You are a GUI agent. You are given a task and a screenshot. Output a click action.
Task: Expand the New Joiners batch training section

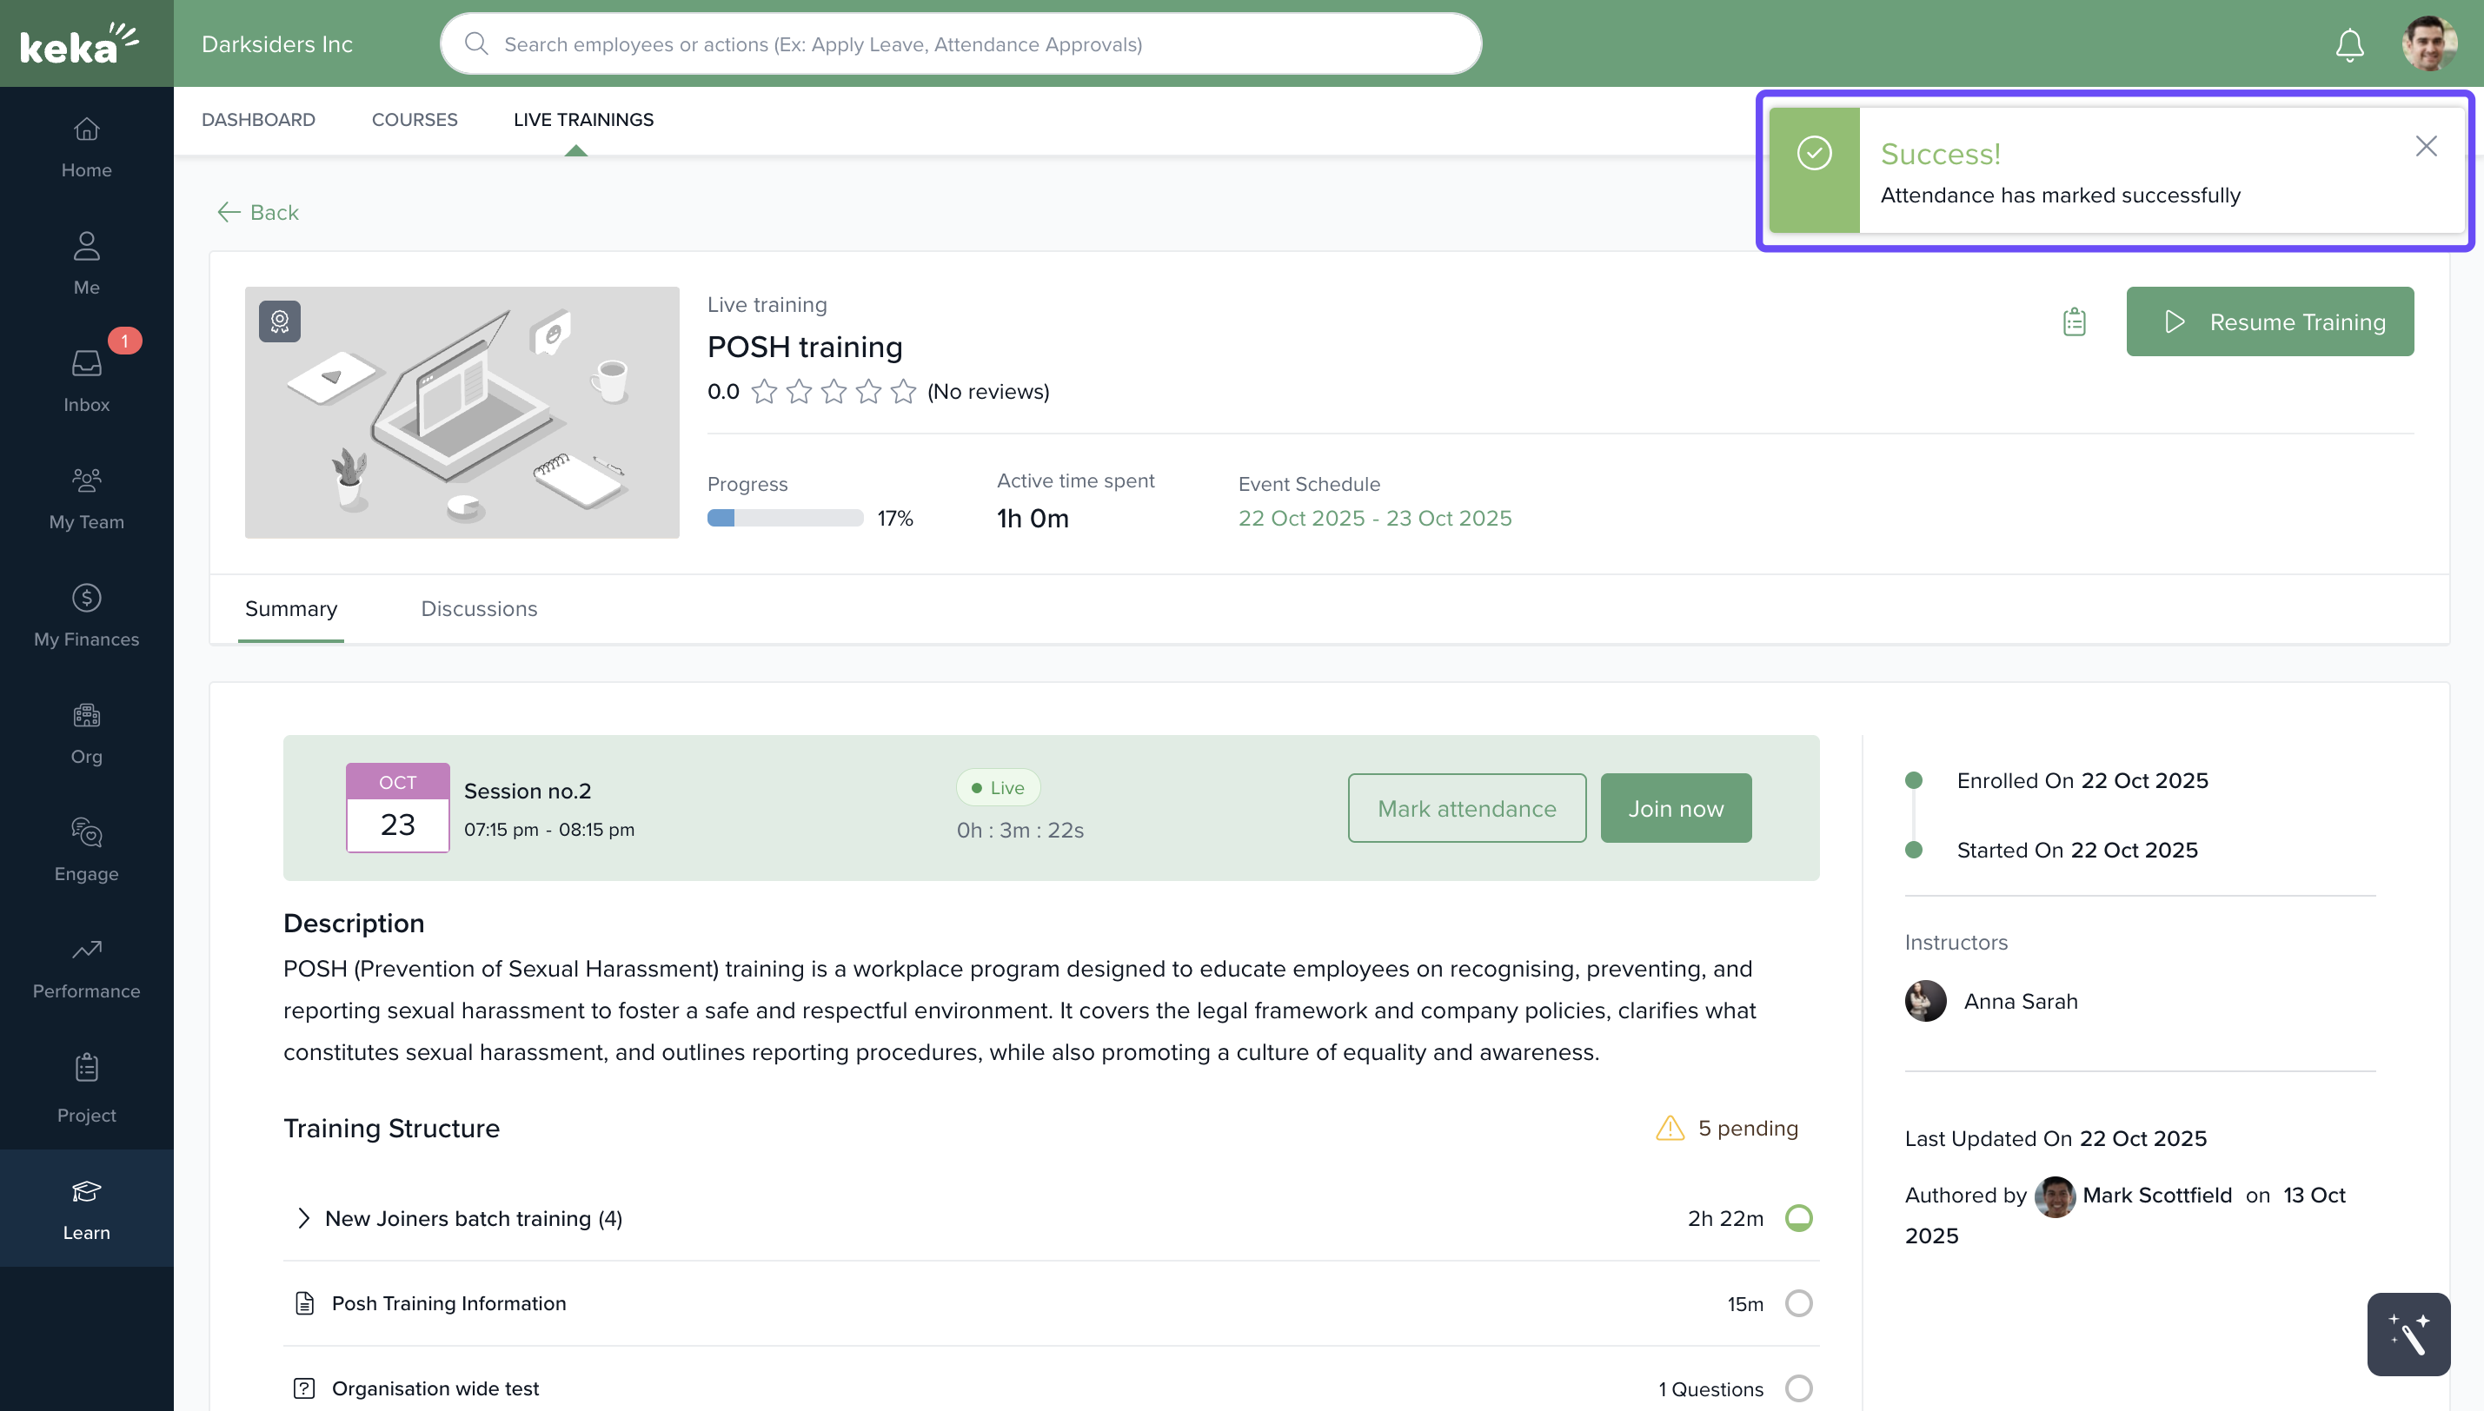(303, 1218)
